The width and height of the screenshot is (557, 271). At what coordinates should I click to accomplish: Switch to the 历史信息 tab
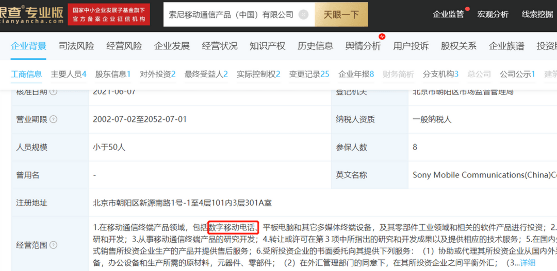click(316, 46)
